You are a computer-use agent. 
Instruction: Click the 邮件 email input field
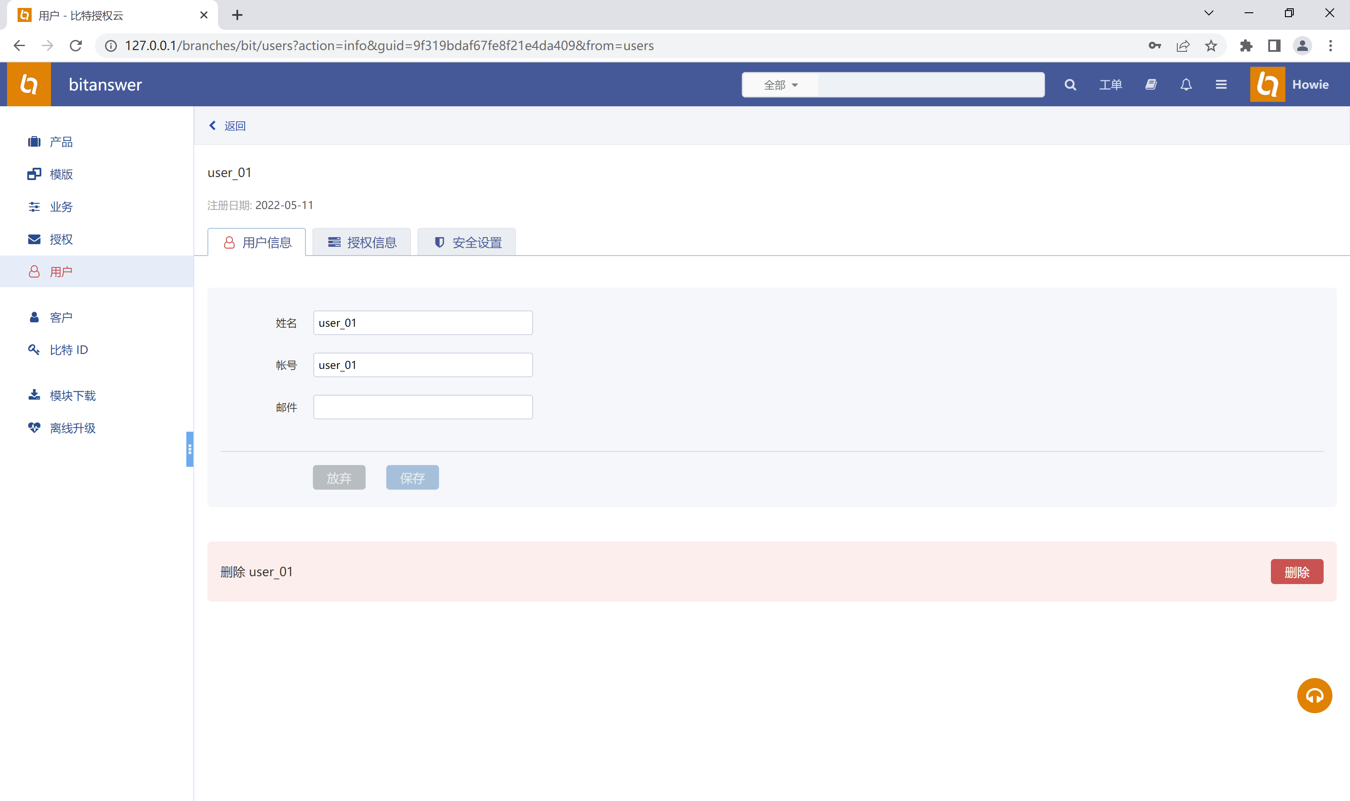pos(423,407)
